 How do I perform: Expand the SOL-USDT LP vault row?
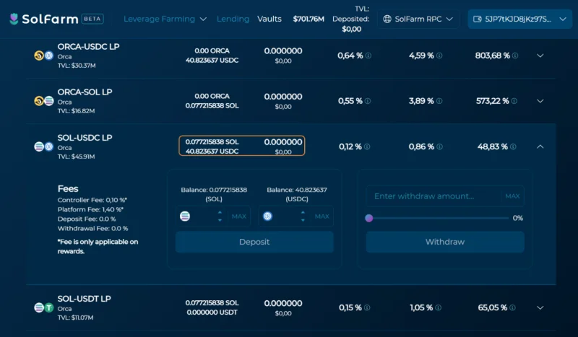click(540, 307)
